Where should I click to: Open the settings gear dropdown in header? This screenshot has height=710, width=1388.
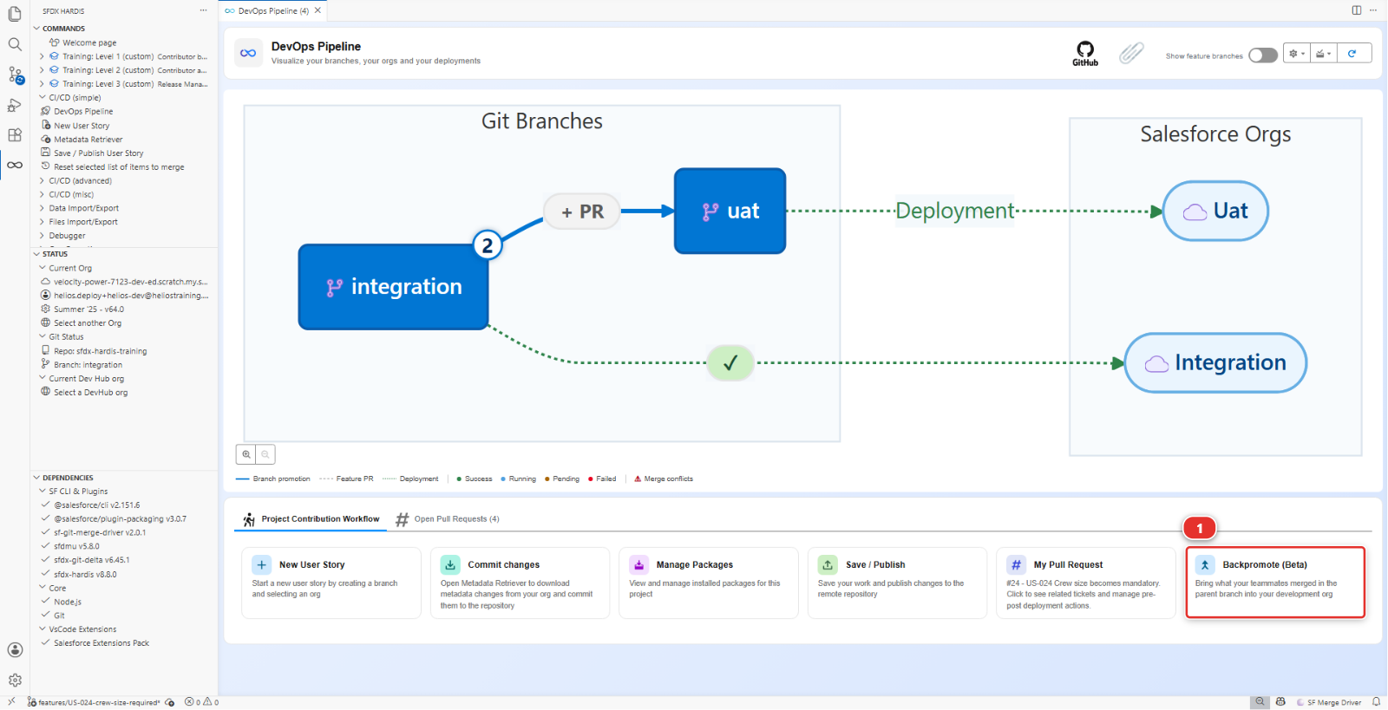click(1297, 54)
